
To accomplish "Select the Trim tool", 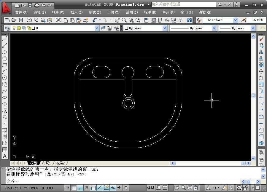I will 261,97.
